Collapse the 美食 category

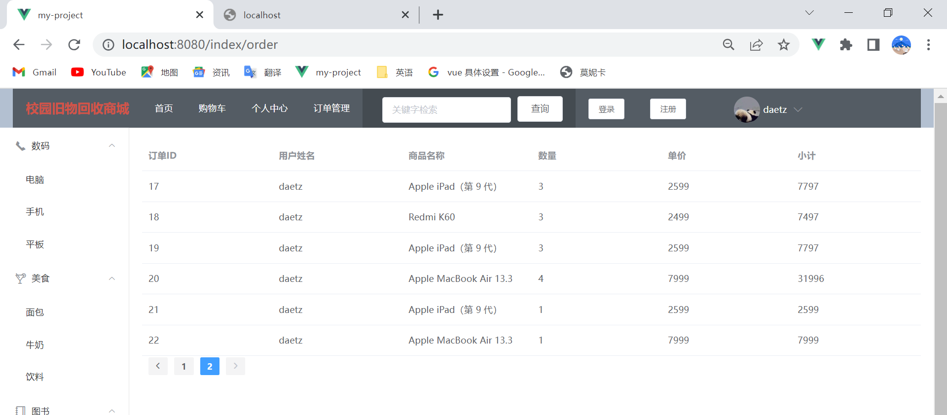pyautogui.click(x=112, y=278)
